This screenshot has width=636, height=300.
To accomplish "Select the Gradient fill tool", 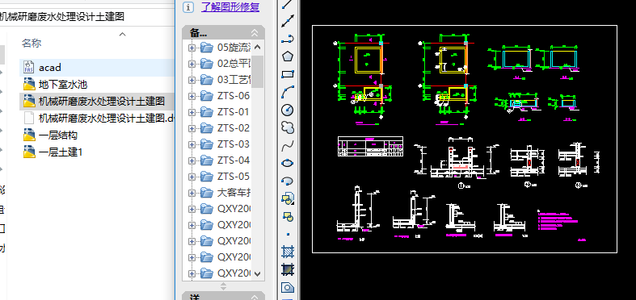I will click(x=288, y=269).
